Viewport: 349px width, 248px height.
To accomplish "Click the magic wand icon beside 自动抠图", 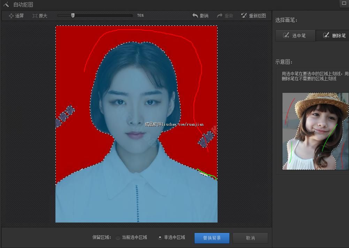I will pos(6,5).
